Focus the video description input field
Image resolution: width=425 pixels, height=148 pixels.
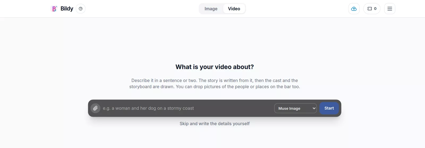187,108
